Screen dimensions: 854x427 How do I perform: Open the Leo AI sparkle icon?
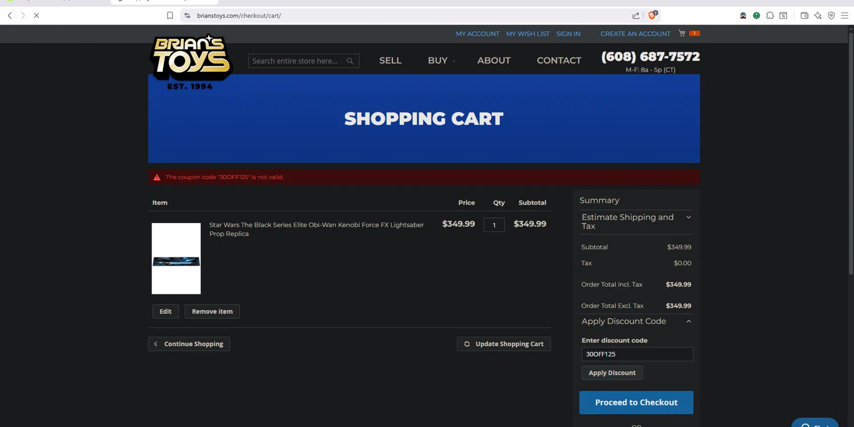pos(818,15)
